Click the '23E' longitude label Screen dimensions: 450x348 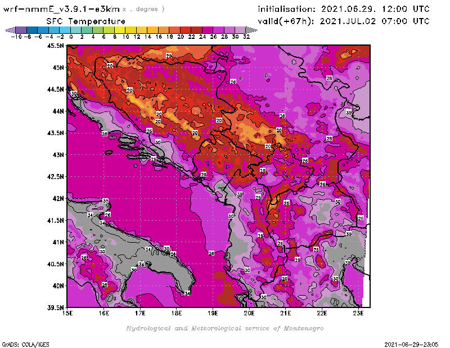coord(358,313)
